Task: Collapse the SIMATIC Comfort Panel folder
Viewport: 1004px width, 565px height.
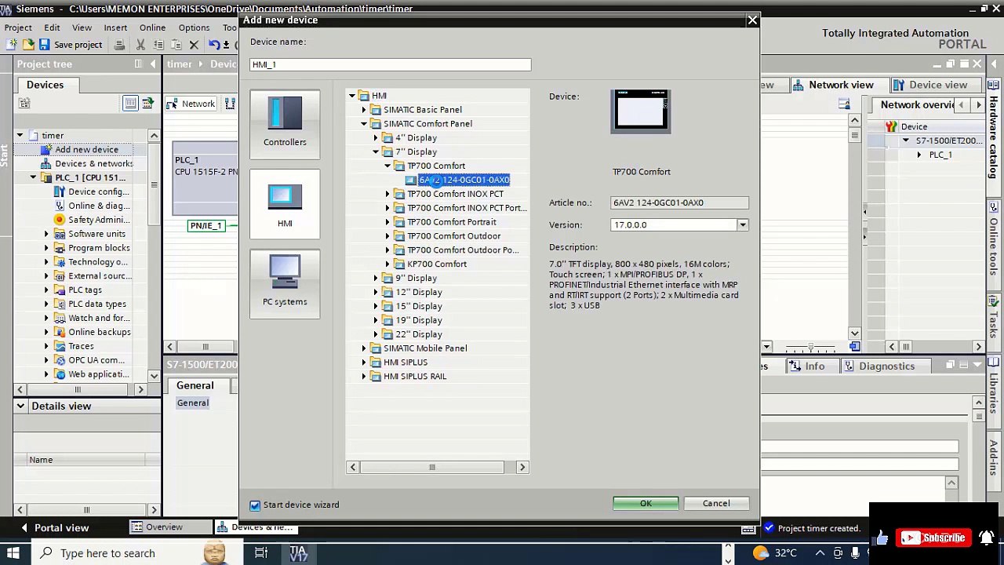Action: click(364, 124)
